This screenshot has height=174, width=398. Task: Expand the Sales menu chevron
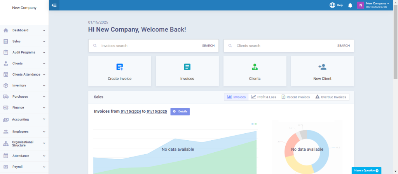click(44, 41)
